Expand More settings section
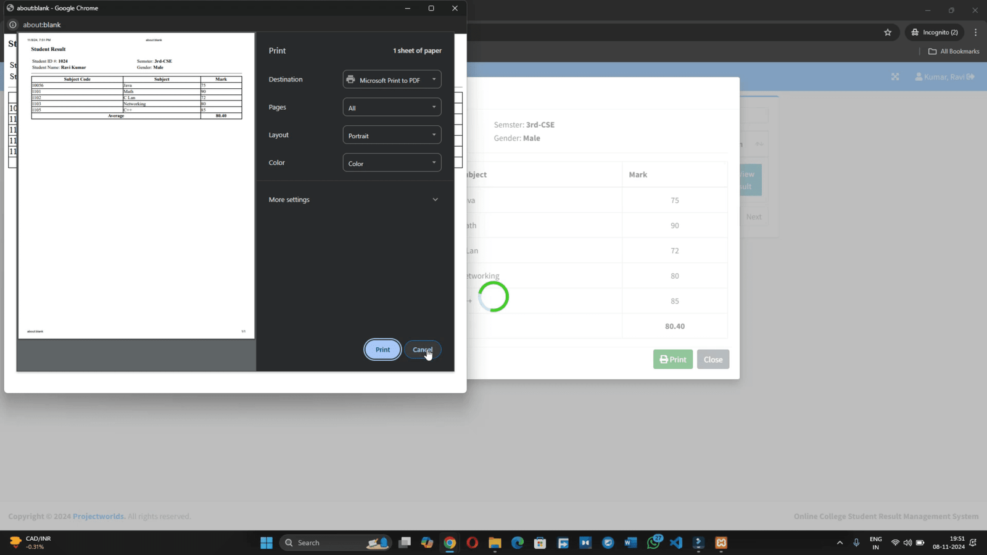This screenshot has height=555, width=987. (353, 200)
